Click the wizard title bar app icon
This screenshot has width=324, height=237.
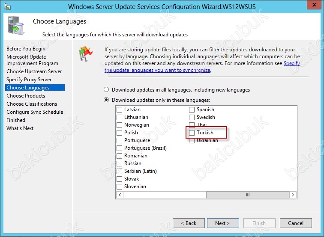click(x=8, y=6)
